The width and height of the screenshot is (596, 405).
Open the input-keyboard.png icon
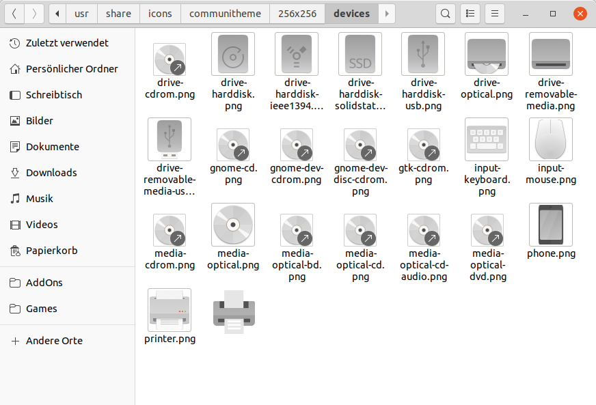(487, 139)
